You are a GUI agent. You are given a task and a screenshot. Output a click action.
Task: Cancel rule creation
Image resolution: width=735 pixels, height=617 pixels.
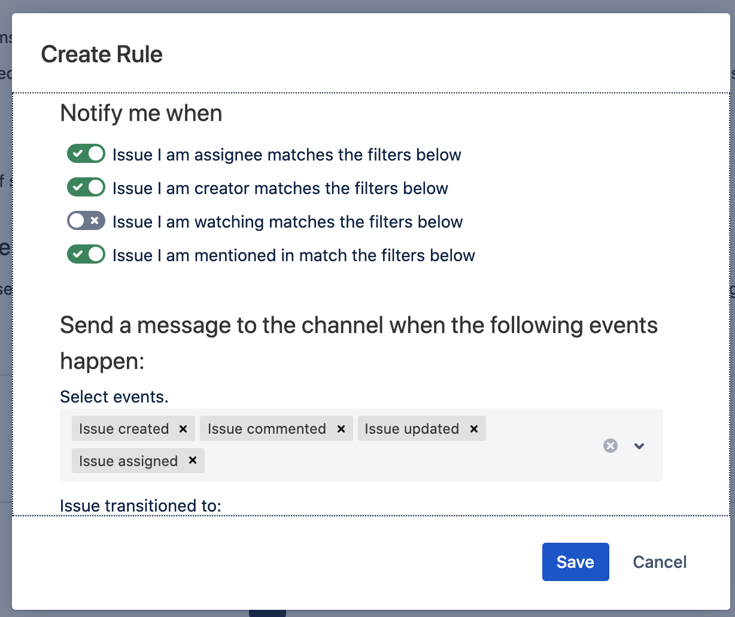[x=660, y=562]
